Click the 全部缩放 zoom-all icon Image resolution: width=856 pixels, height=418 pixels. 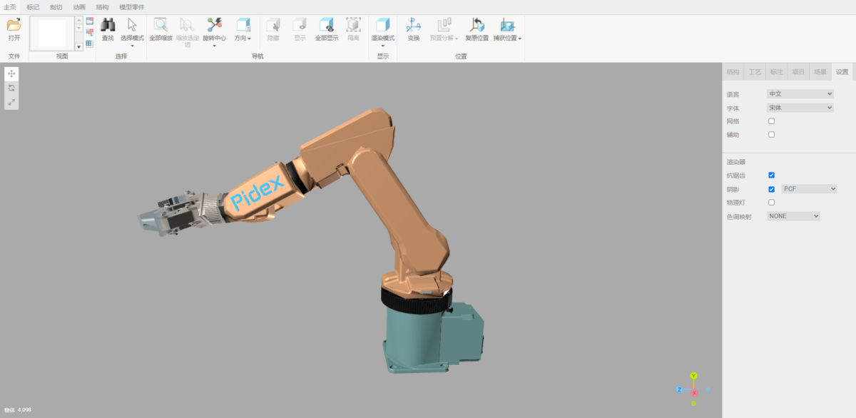(x=160, y=26)
